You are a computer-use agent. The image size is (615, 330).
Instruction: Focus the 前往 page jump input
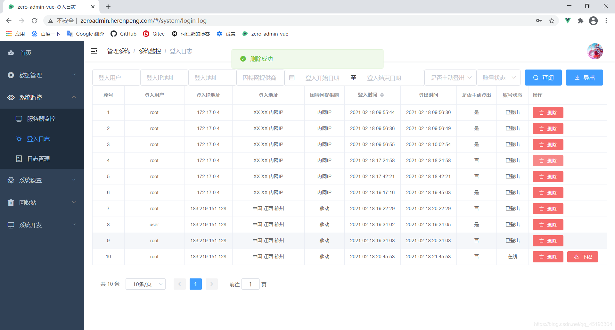pyautogui.click(x=250, y=284)
